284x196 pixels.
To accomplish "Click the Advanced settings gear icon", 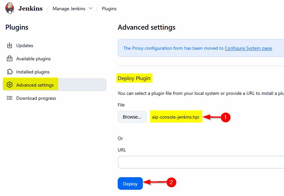I will tap(10, 85).
